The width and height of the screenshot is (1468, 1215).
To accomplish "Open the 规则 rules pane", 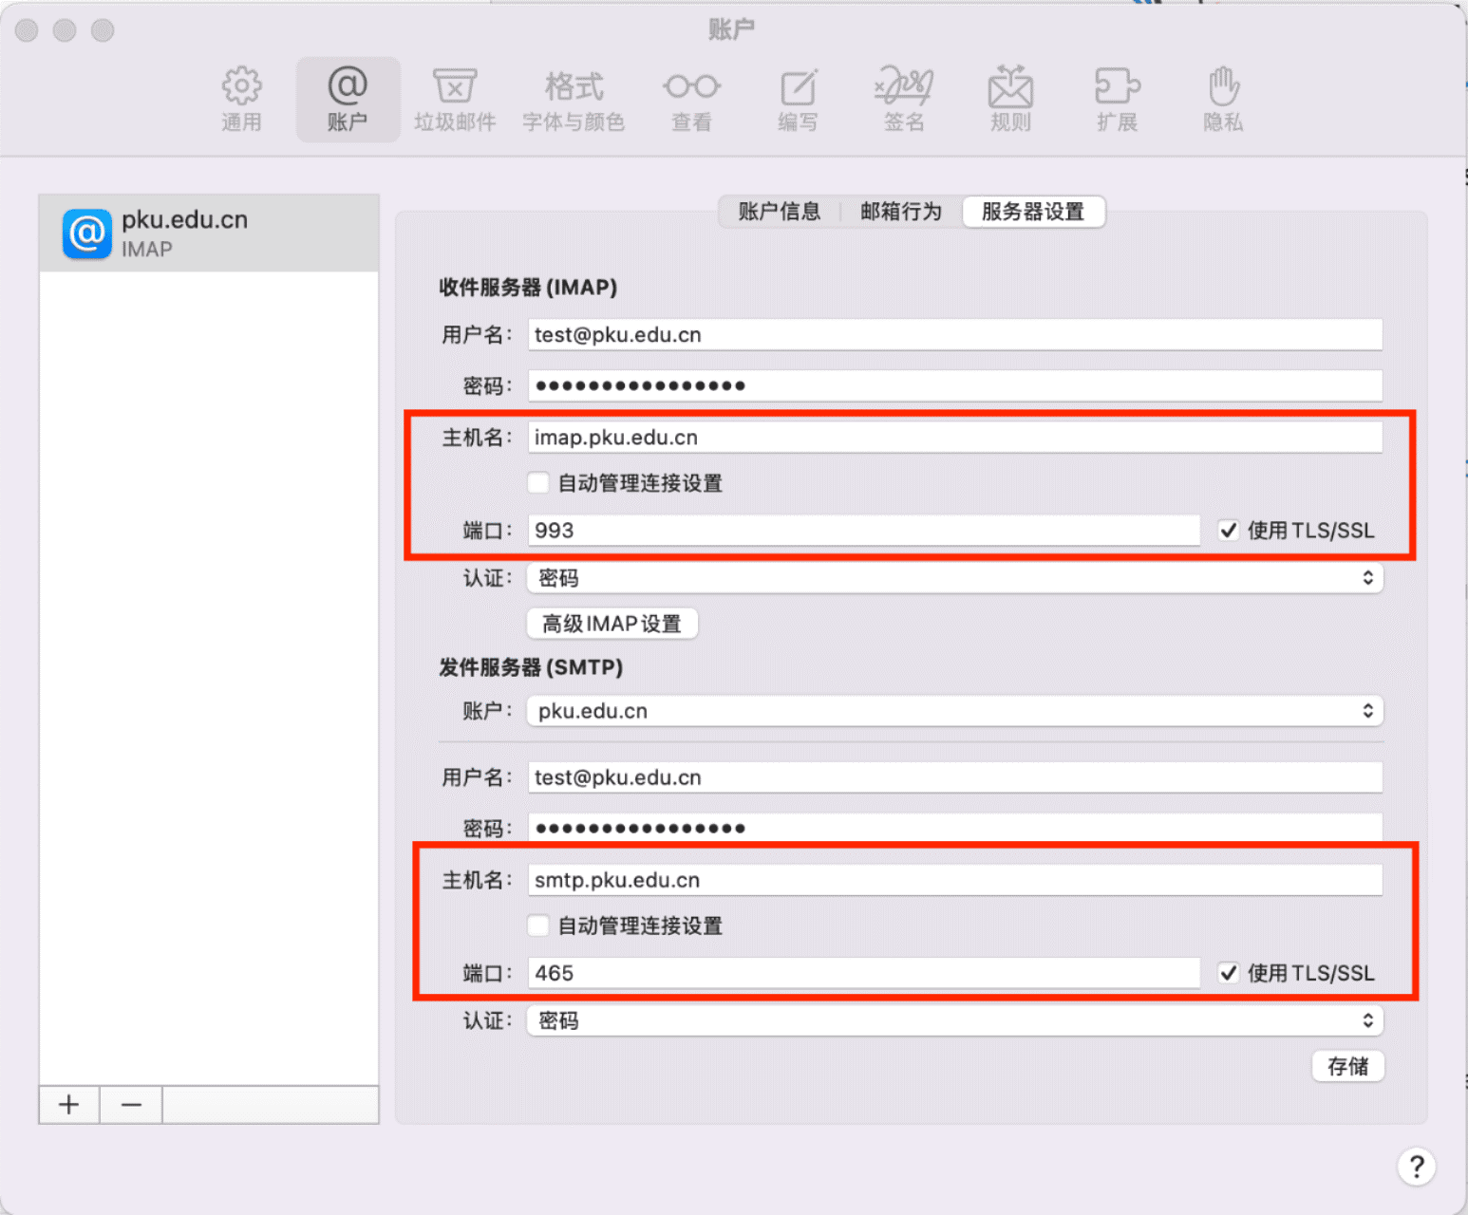I will [x=1010, y=99].
